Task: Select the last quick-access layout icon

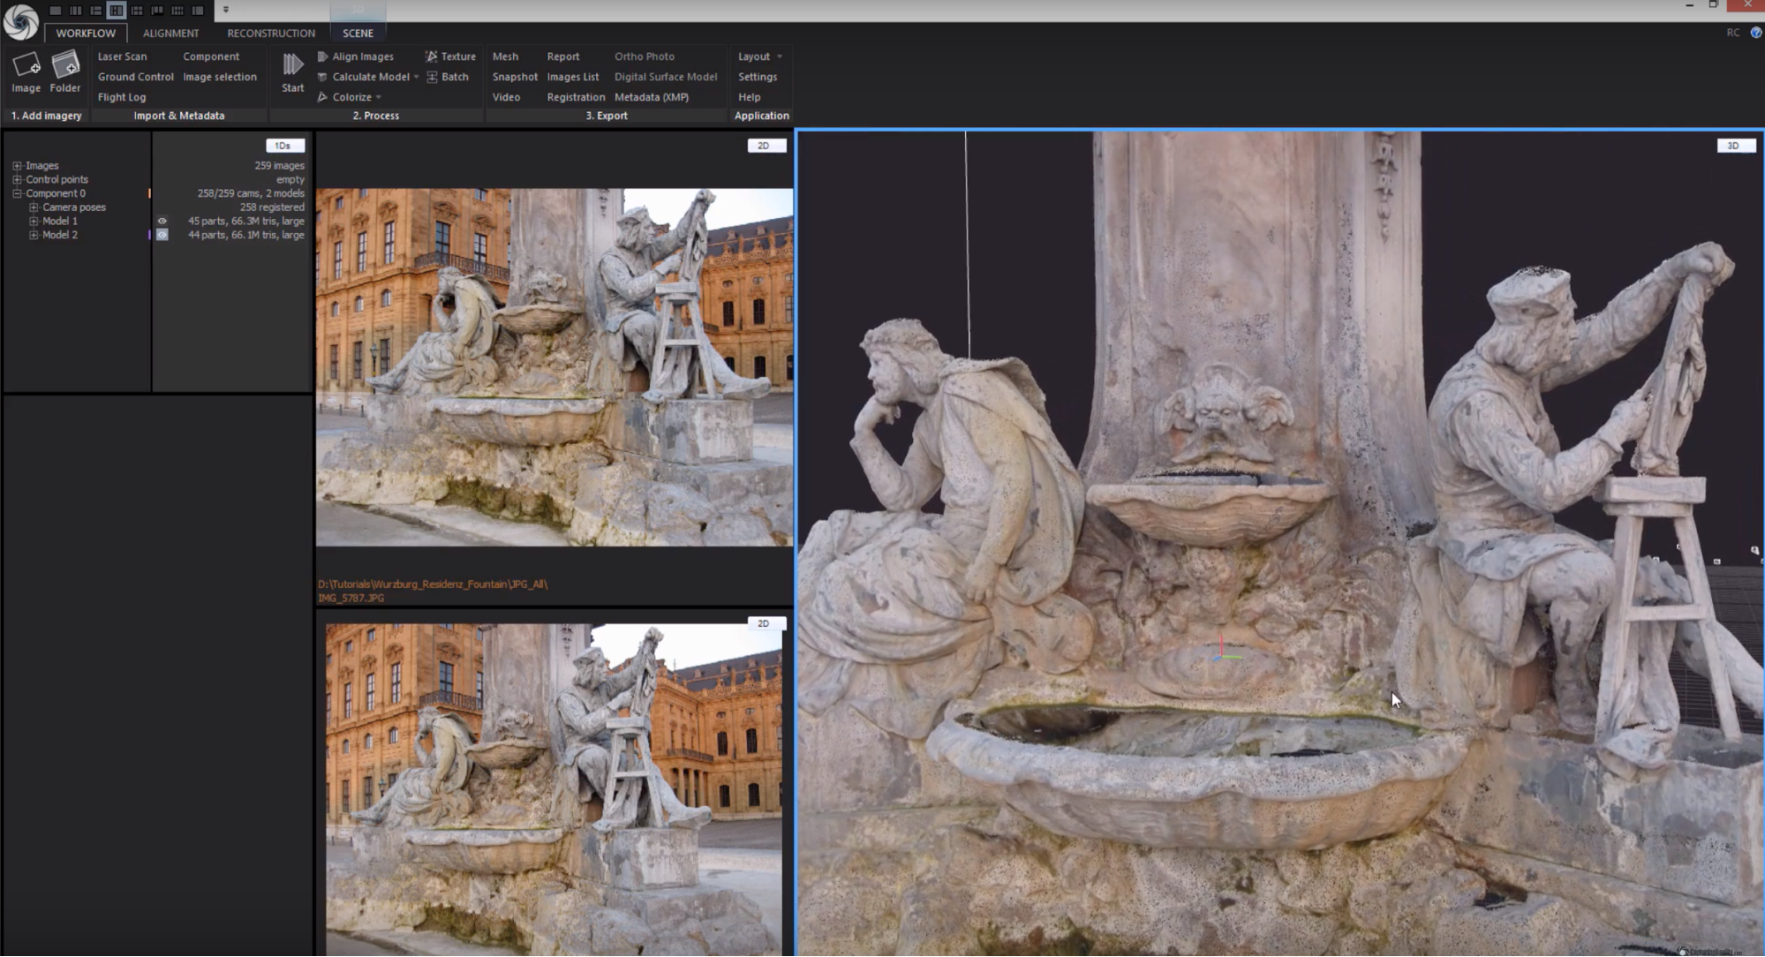Action: pos(198,10)
